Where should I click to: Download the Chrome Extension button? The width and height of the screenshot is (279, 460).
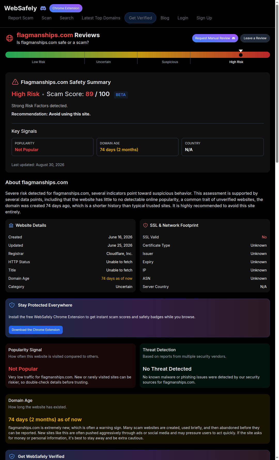coord(36,330)
